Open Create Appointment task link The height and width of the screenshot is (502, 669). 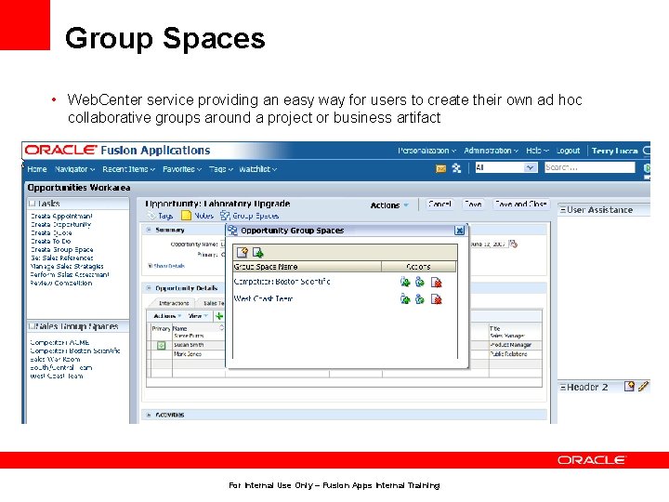(61, 216)
